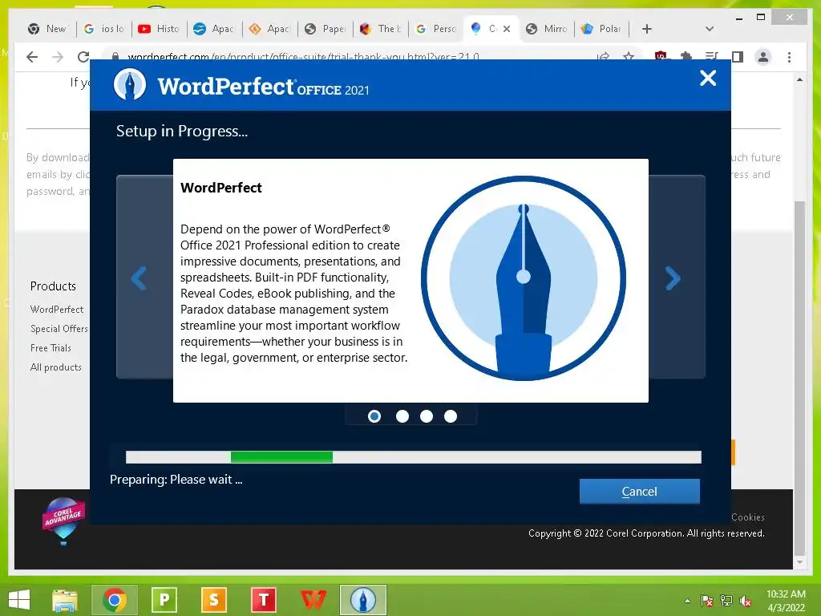Click the Corel Advantage balloon badge
821x616 pixels.
coord(63,520)
